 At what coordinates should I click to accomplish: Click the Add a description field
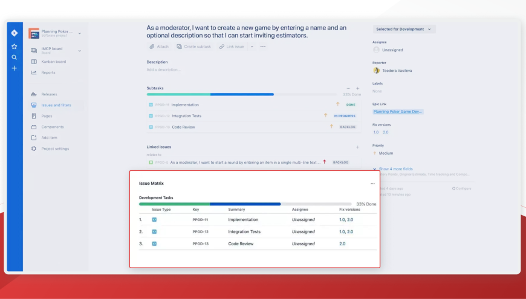[163, 69]
